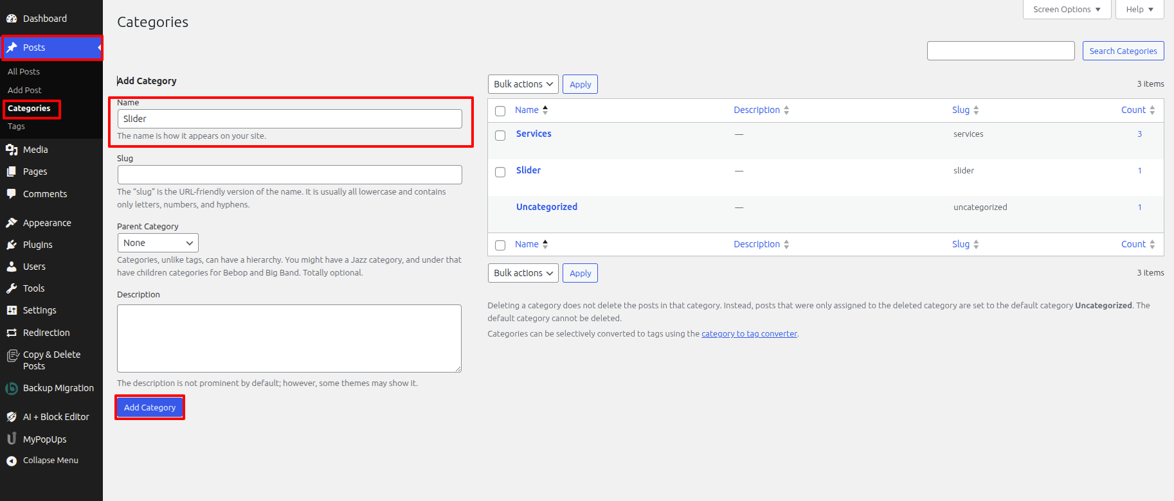Click the Tools wrench icon
The image size is (1174, 501).
pos(12,288)
